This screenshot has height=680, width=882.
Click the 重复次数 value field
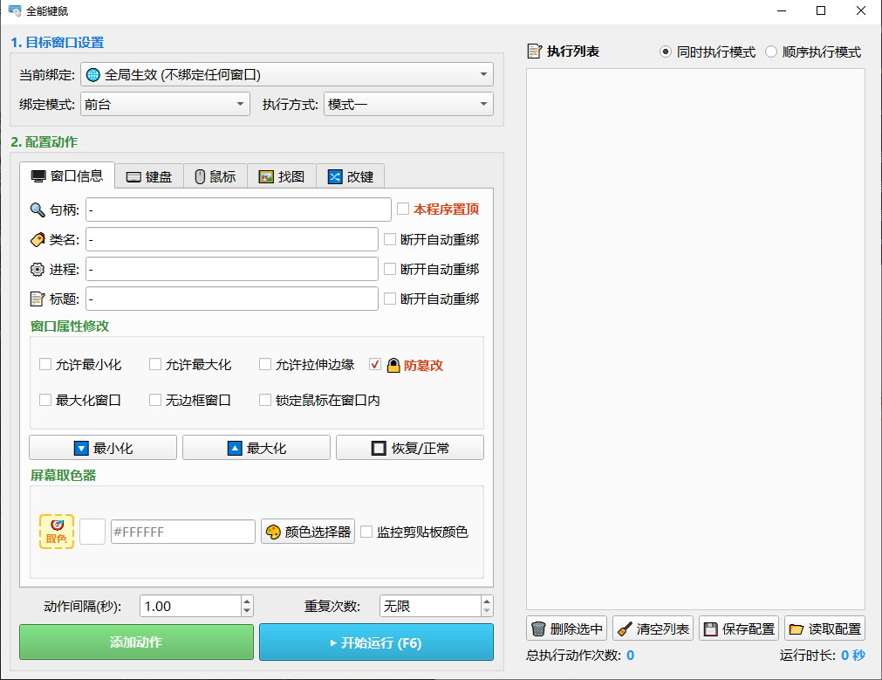tap(430, 607)
